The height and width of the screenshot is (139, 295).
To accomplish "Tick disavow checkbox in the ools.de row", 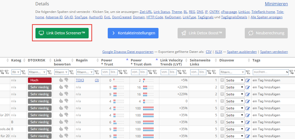I will (222, 129).
